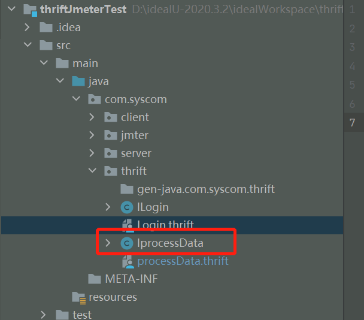The height and width of the screenshot is (320, 364).
Task: Select the java folder label
Action: 98,82
